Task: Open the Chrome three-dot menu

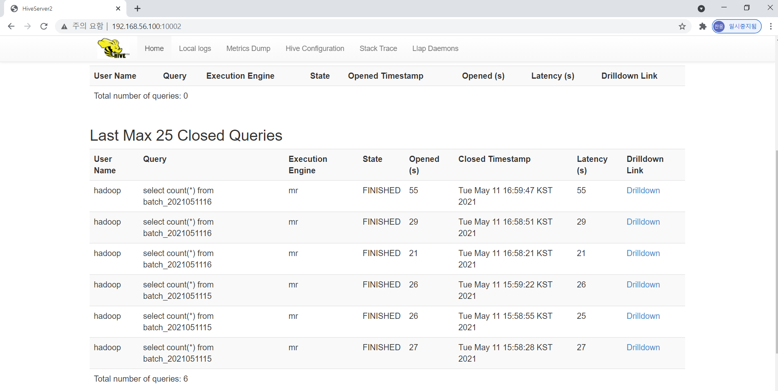Action: (770, 26)
